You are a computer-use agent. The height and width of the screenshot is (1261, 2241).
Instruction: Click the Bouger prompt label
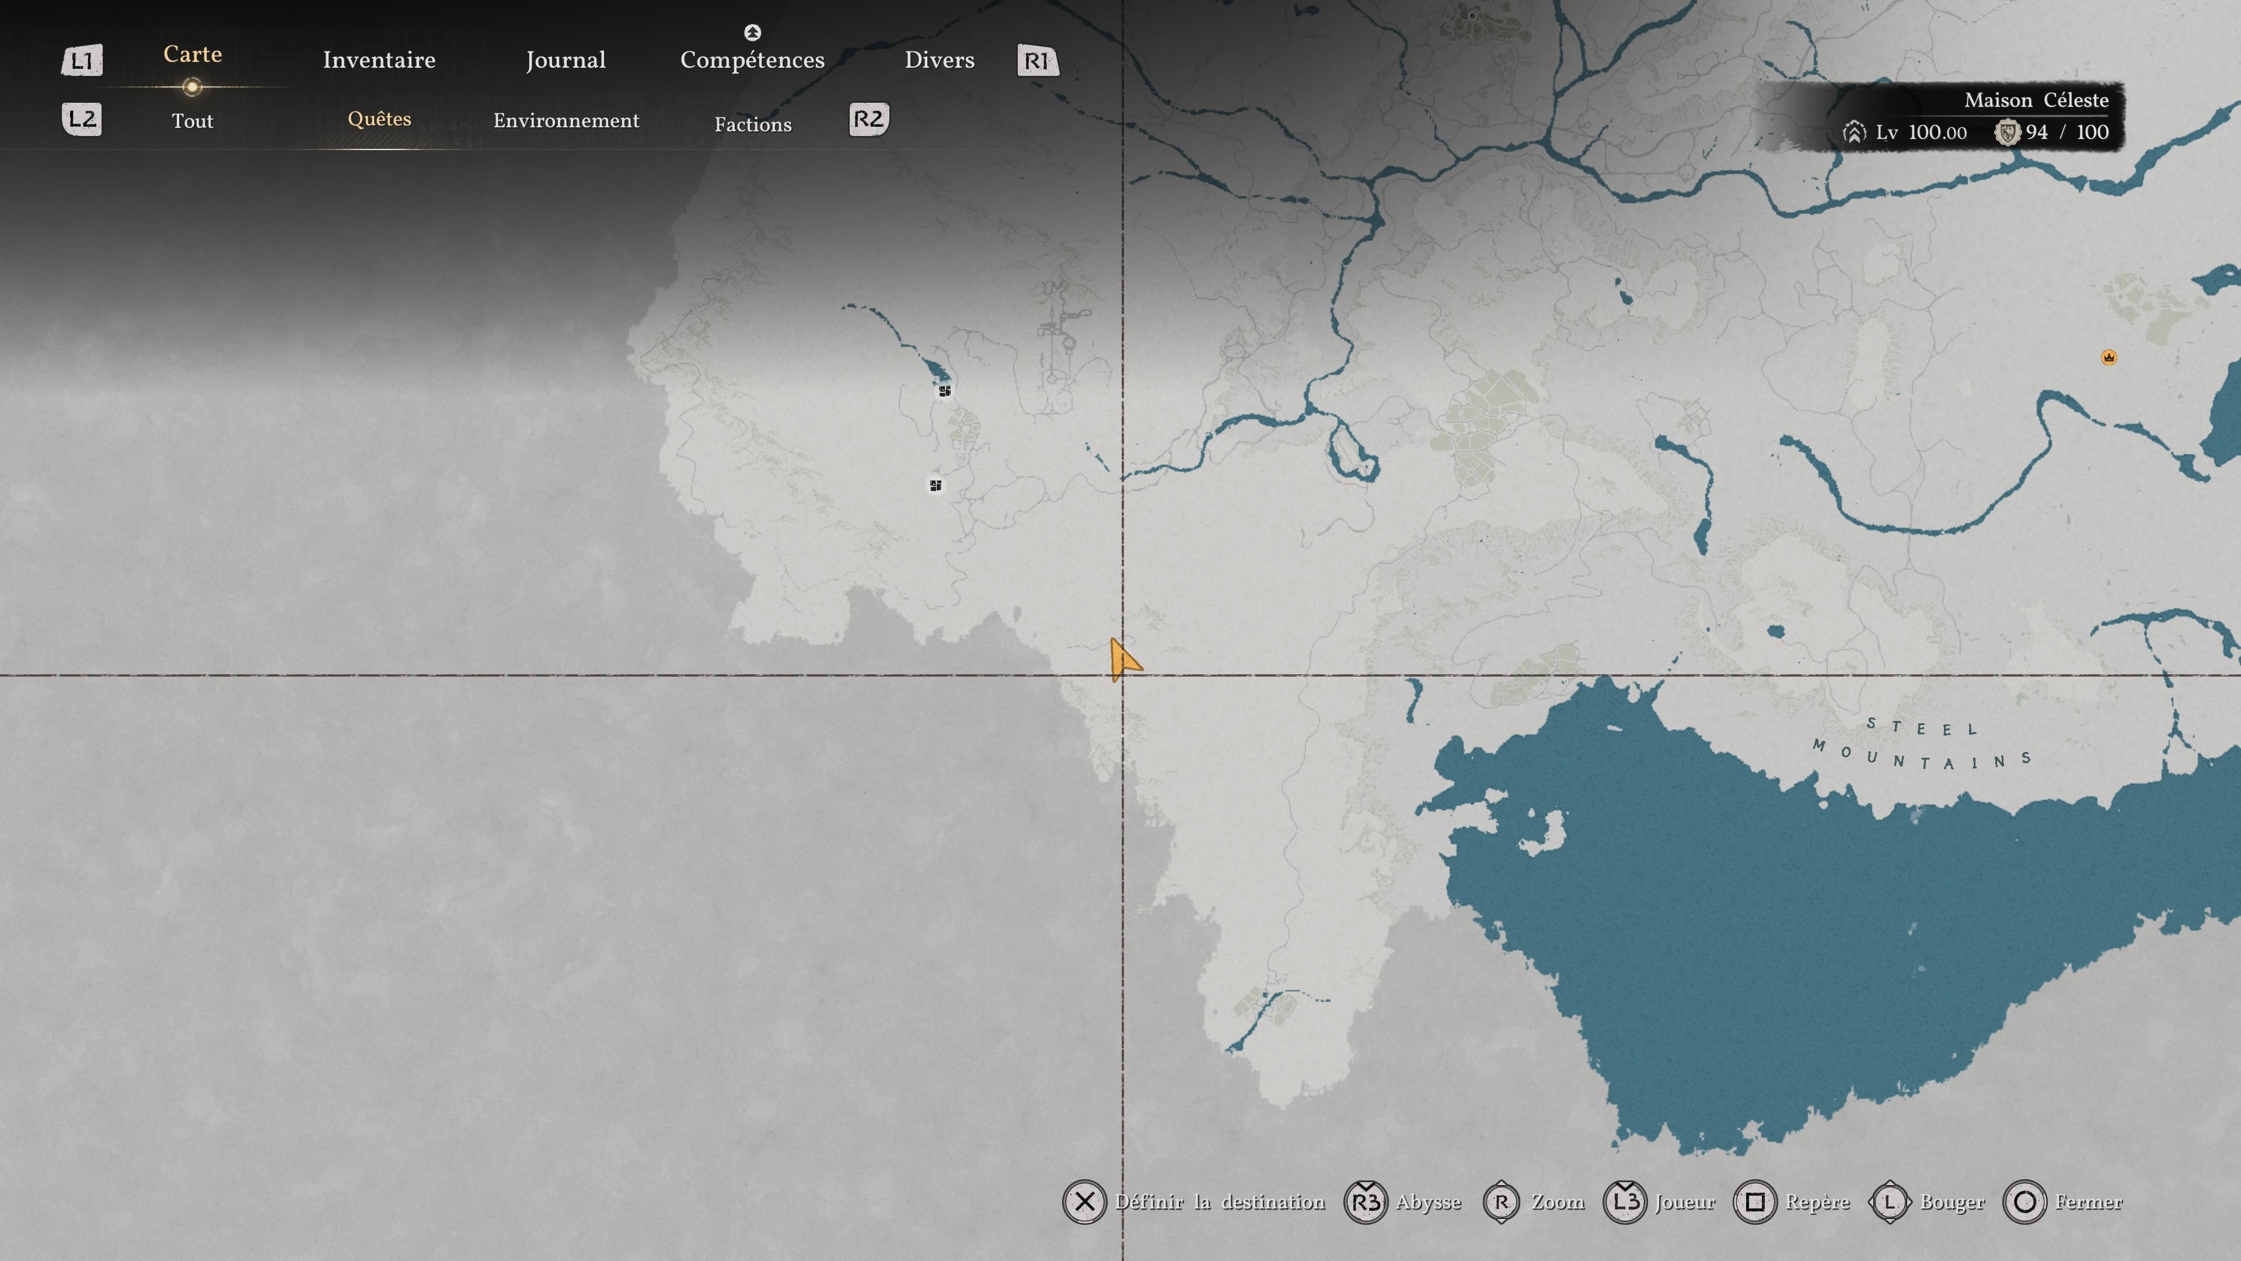coord(1952,1203)
